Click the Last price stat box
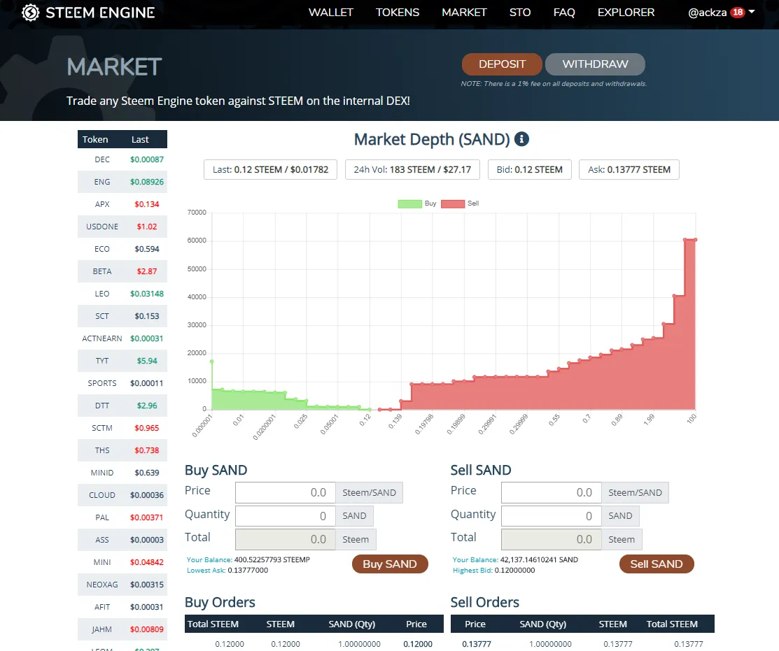This screenshot has width=779, height=651. click(270, 169)
